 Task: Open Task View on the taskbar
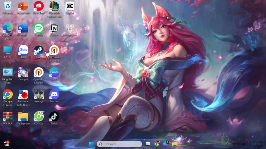[147, 144]
